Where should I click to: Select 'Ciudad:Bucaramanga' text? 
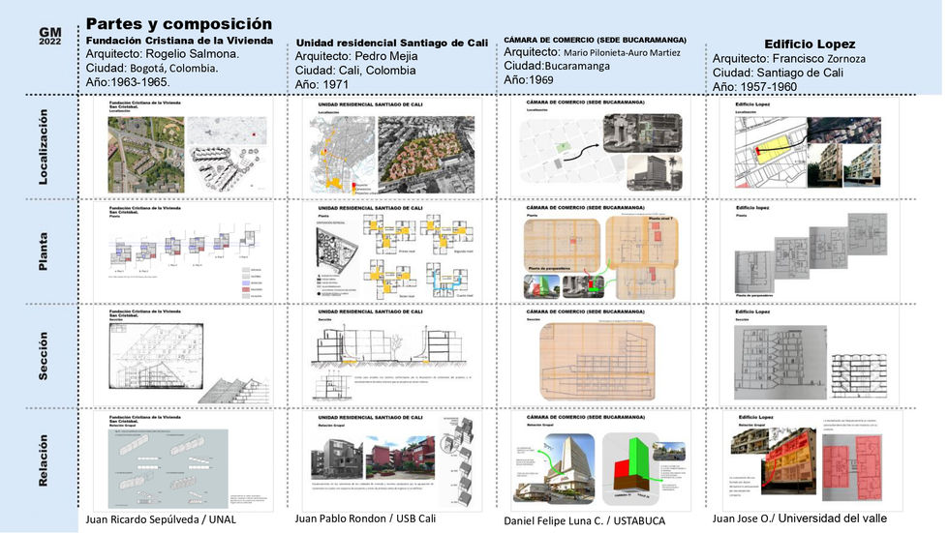(557, 66)
